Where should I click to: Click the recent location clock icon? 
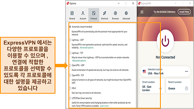(187, 88)
